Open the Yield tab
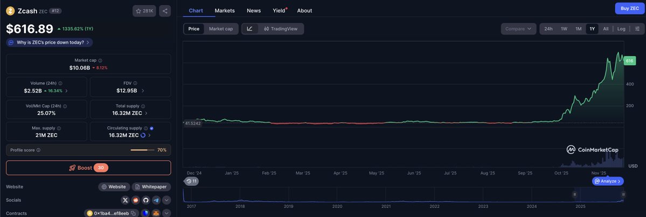The height and width of the screenshot is (217, 646). (280, 11)
